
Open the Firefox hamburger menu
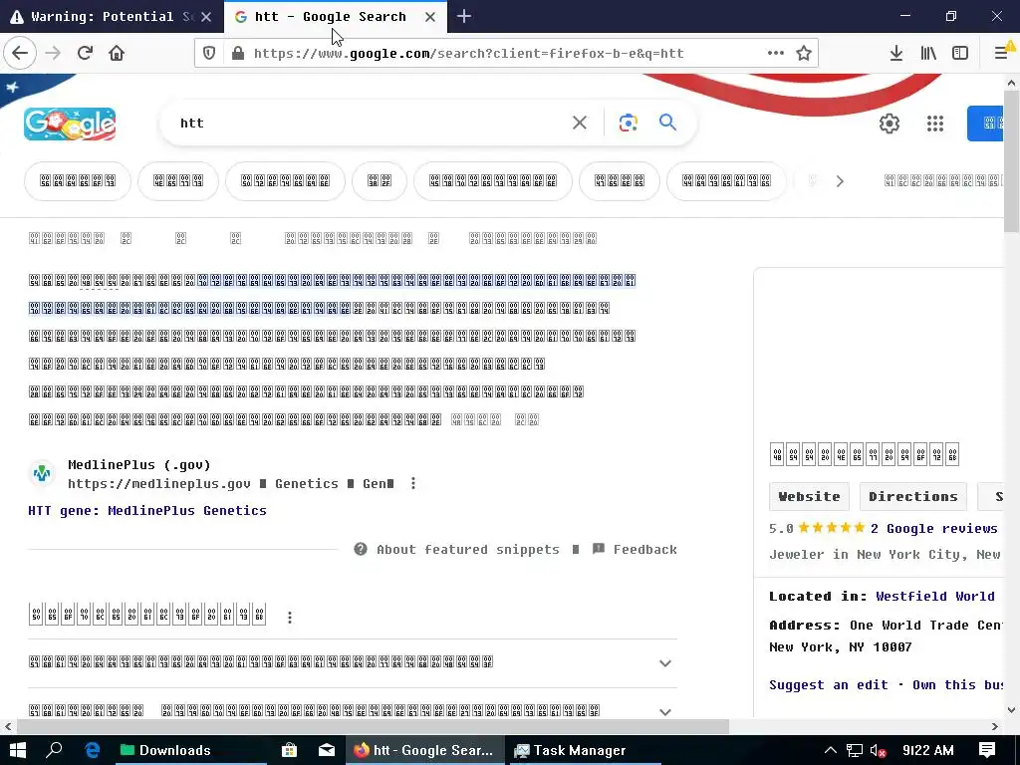click(x=1002, y=53)
